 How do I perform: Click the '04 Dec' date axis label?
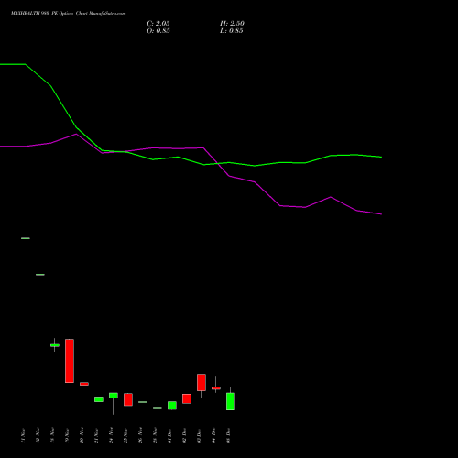coord(213,435)
